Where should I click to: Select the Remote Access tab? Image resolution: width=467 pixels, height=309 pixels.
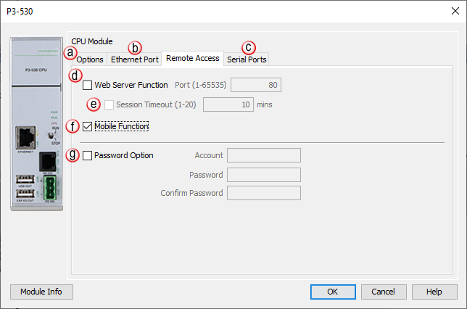click(x=193, y=58)
